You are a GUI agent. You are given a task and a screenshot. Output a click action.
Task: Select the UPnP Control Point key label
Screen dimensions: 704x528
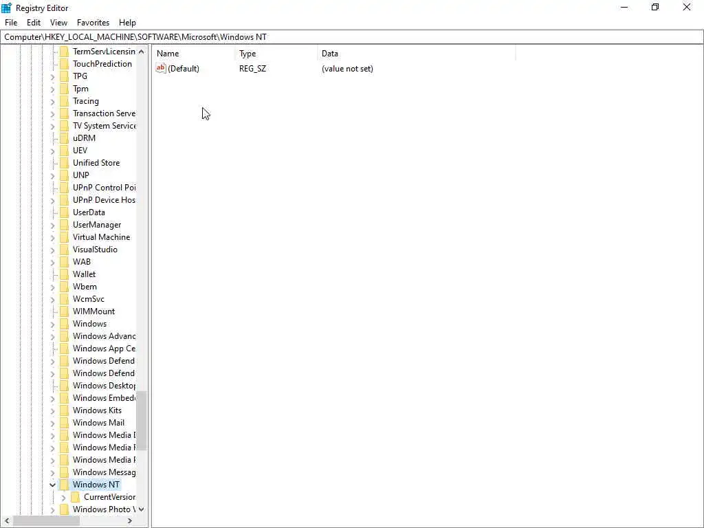104,188
